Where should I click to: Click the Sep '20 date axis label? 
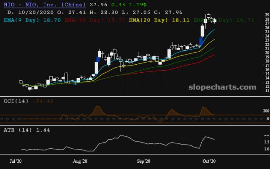144,161
